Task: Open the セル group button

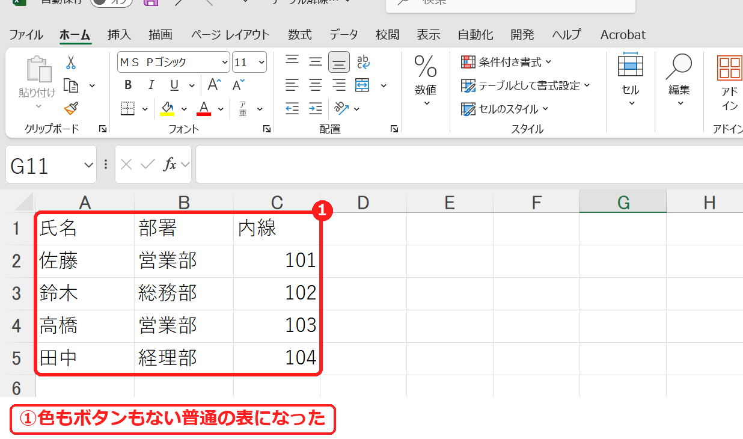Action: (631, 81)
